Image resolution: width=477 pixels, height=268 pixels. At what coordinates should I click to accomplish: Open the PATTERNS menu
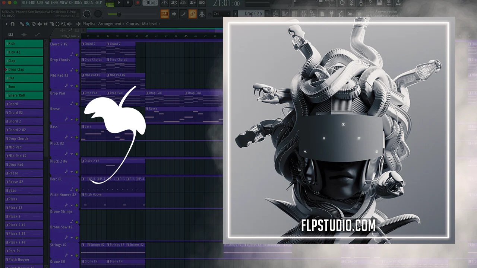click(51, 3)
